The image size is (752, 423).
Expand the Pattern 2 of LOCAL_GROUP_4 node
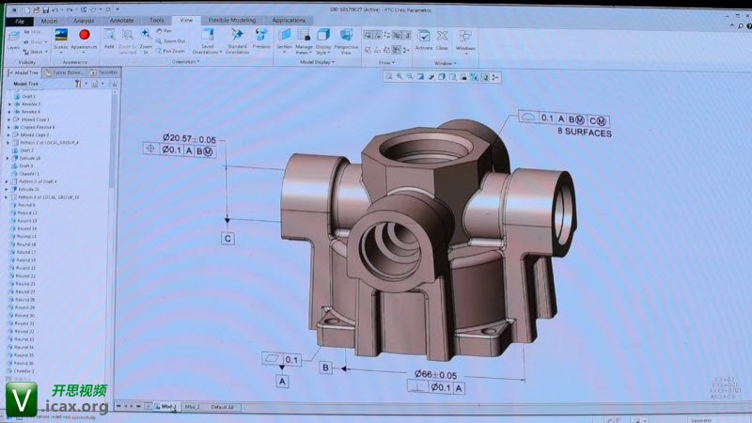(9, 143)
